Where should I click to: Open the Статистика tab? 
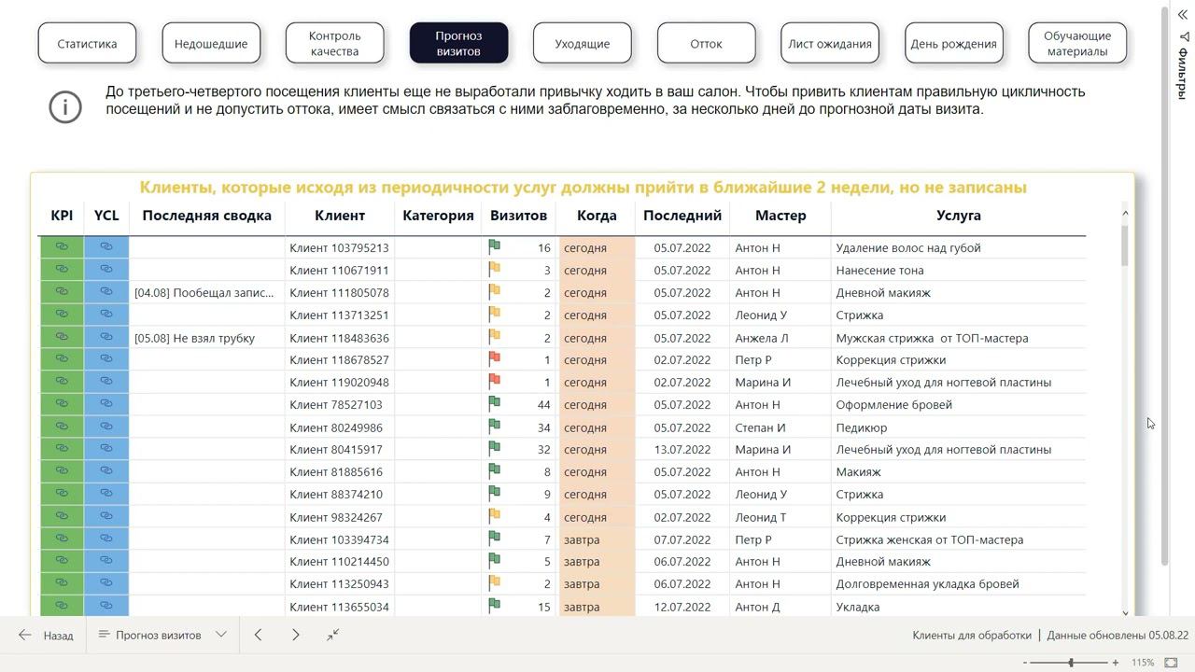(87, 44)
